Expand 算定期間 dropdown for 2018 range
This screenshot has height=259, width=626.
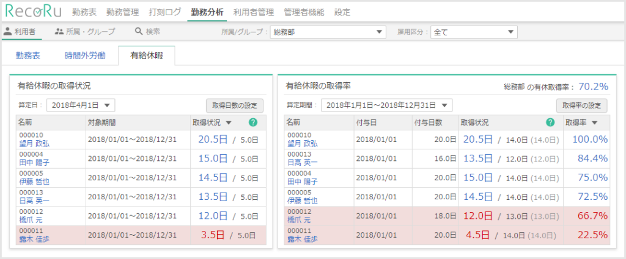pos(386,105)
